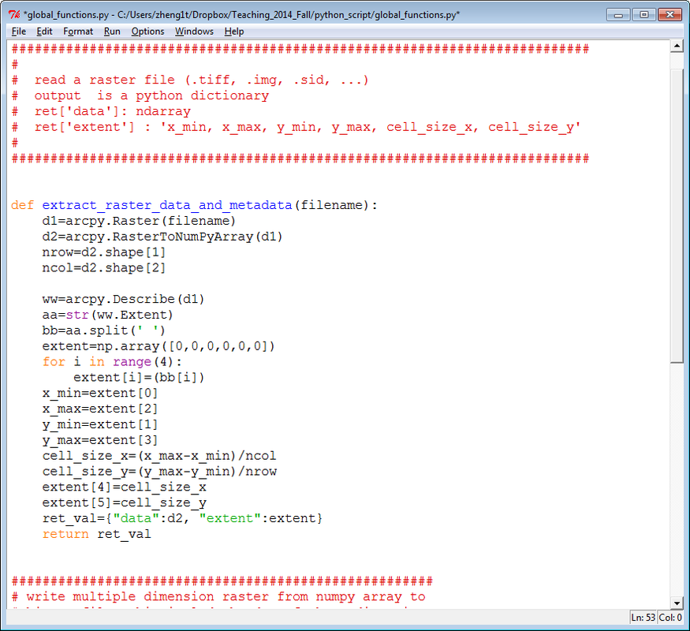Click the 'extent[i]=(bb[i])' line
Viewport: 690px width, 631px height.
pyautogui.click(x=139, y=378)
